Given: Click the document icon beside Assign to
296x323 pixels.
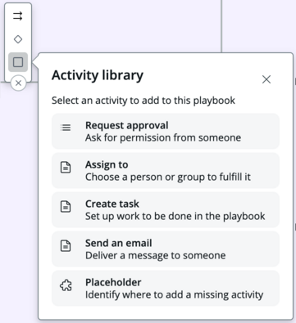Looking at the screenshot, I should 66,168.
